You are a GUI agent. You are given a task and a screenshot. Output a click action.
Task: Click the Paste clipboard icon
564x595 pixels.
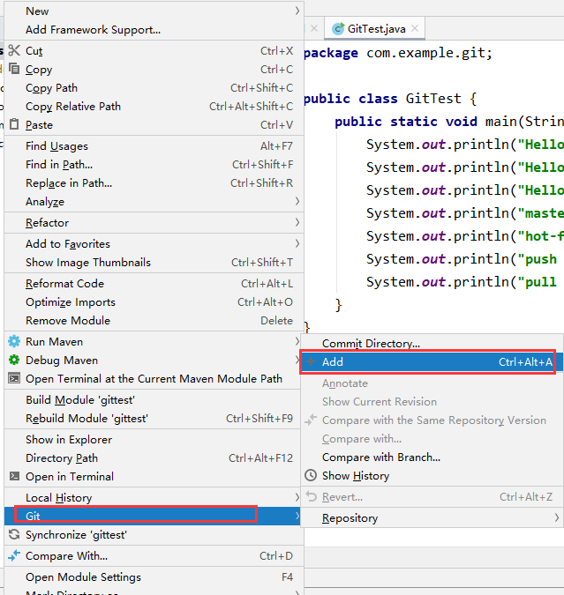click(14, 124)
